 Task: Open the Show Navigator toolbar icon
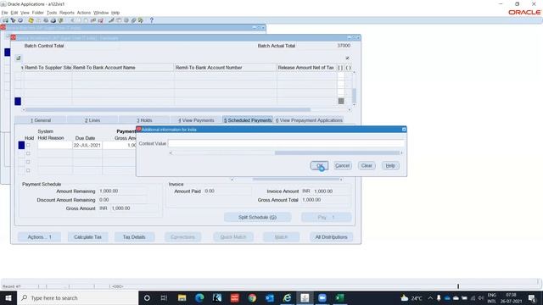coord(20,20)
